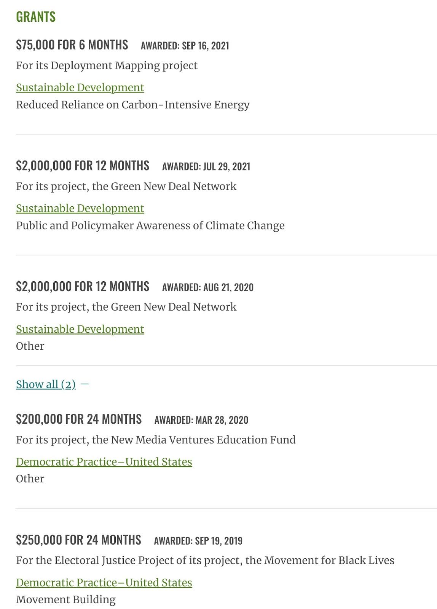The image size is (437, 609).
Task: Select the $250,000 for 24 months heading
Action: coord(78,540)
